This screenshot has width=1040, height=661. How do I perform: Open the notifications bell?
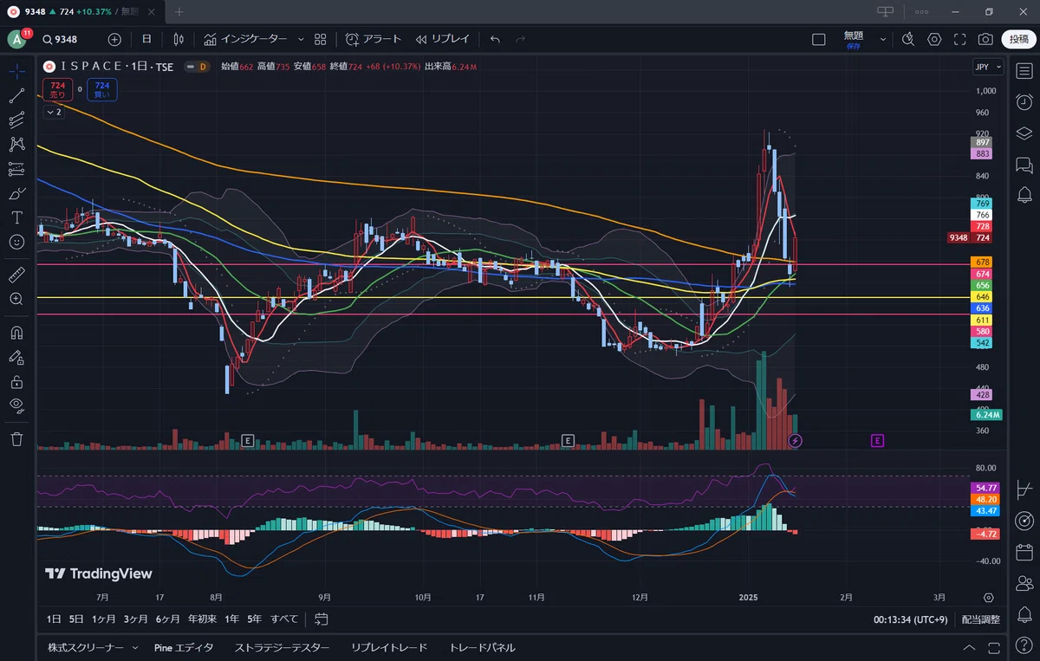pyautogui.click(x=1024, y=614)
